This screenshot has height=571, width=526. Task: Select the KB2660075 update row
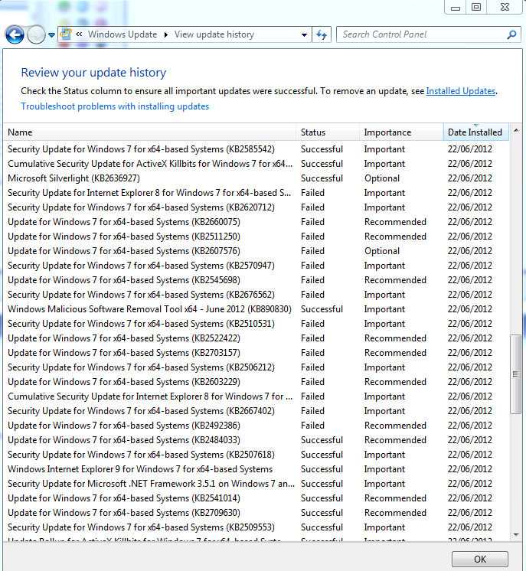(256, 222)
